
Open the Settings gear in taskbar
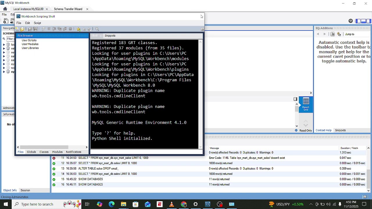[196, 204]
